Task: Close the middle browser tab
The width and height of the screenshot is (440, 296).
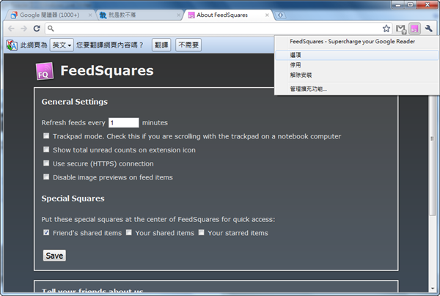Action: (x=178, y=15)
